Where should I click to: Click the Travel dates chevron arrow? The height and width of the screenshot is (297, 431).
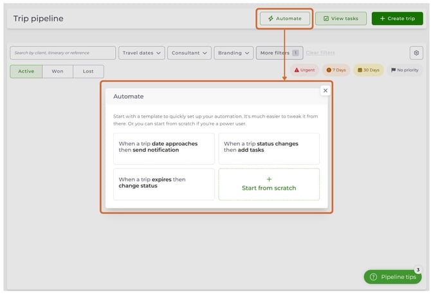pyautogui.click(x=158, y=53)
